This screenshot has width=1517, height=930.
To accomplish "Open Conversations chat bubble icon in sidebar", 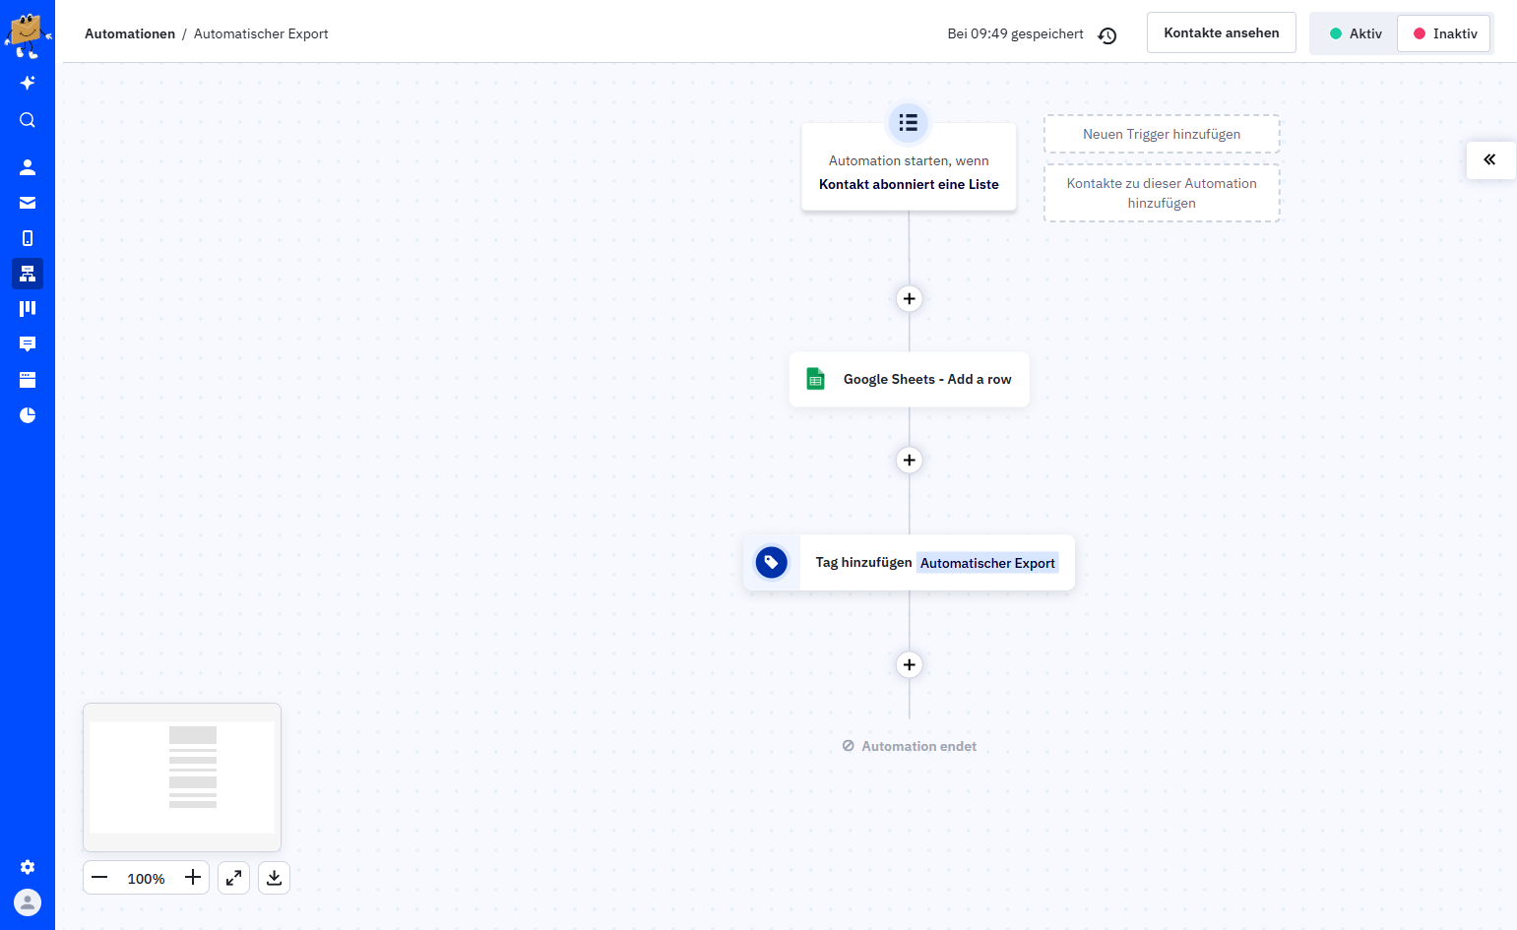I will coord(28,344).
